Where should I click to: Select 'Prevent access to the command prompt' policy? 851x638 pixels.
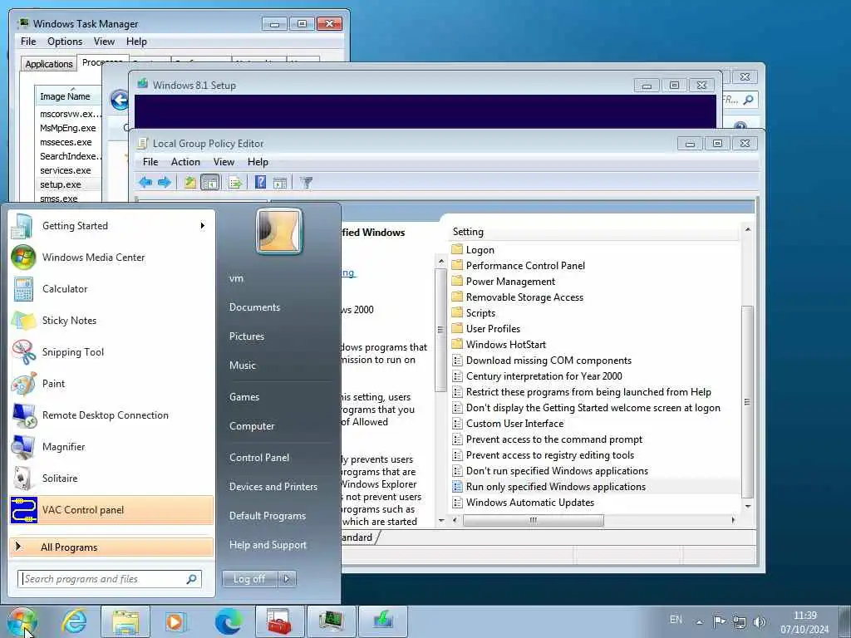[553, 439]
